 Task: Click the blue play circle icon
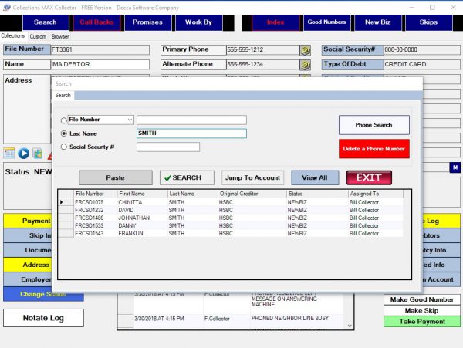point(24,154)
